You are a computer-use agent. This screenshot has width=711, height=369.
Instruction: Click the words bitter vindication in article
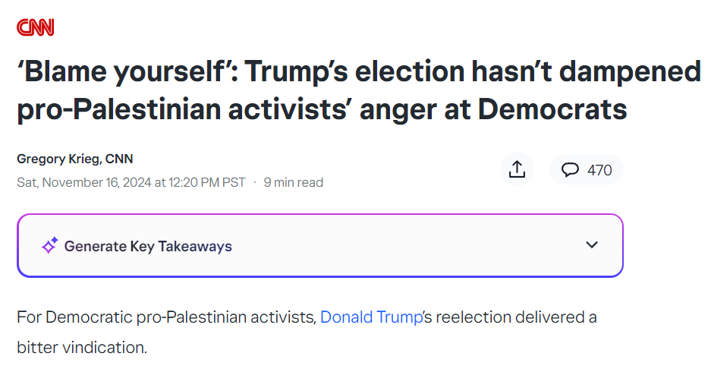[x=82, y=347]
